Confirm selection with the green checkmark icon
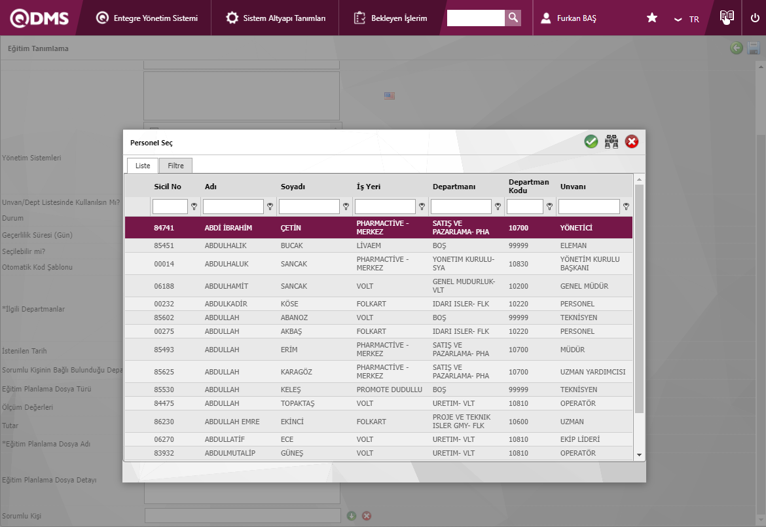This screenshot has width=766, height=527. click(x=591, y=142)
